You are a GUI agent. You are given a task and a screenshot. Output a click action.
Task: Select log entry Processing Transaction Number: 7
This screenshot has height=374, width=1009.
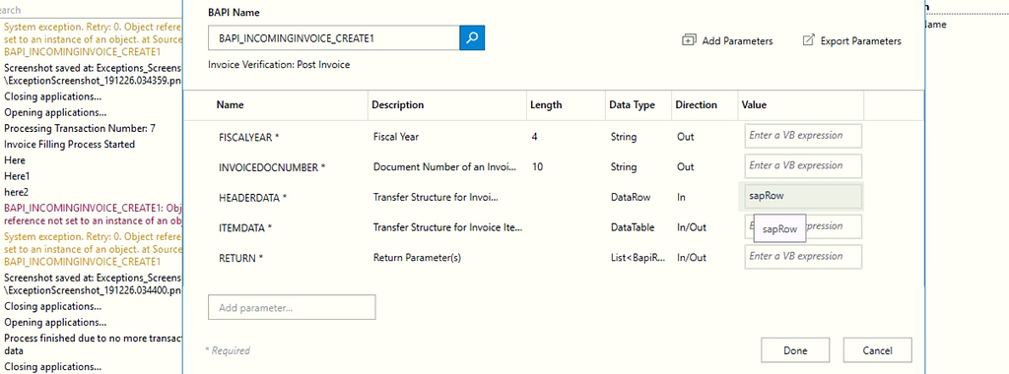80,129
